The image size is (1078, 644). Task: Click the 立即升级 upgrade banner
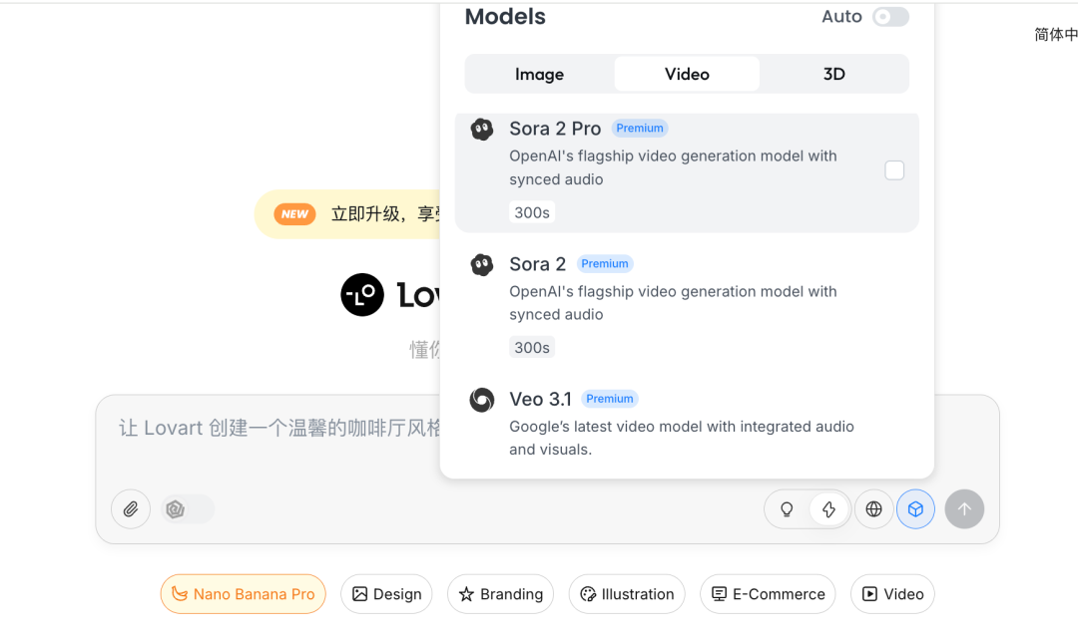coord(347,214)
